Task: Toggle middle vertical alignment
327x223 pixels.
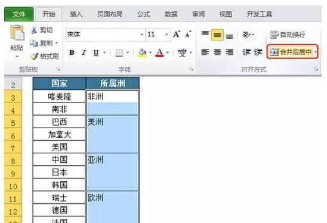Action: (217, 35)
